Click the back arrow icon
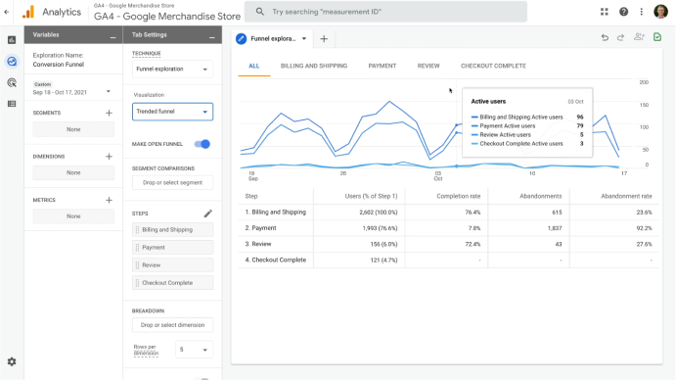 pos(7,12)
